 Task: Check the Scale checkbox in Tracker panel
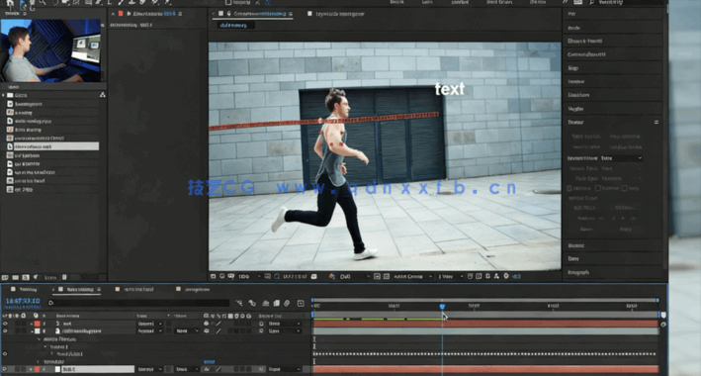tap(624, 188)
